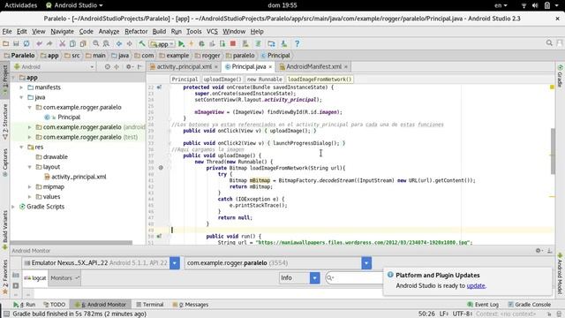This screenshot has height=318, width=565.
Task: Click Scroll from Source icon in Project panel
Action: (107, 67)
